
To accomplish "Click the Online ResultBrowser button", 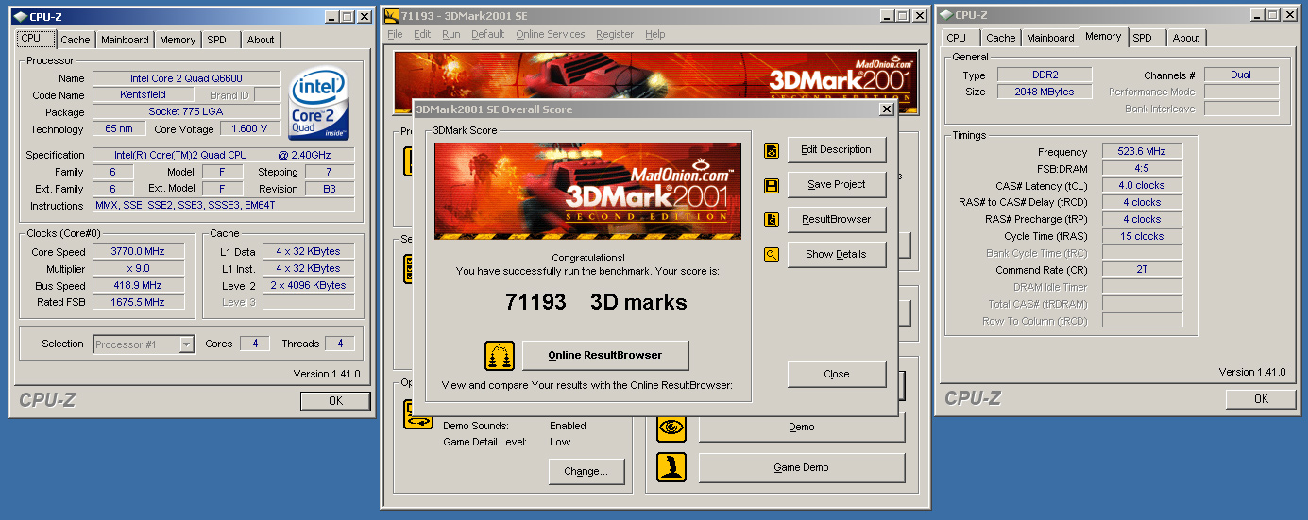I will point(605,356).
